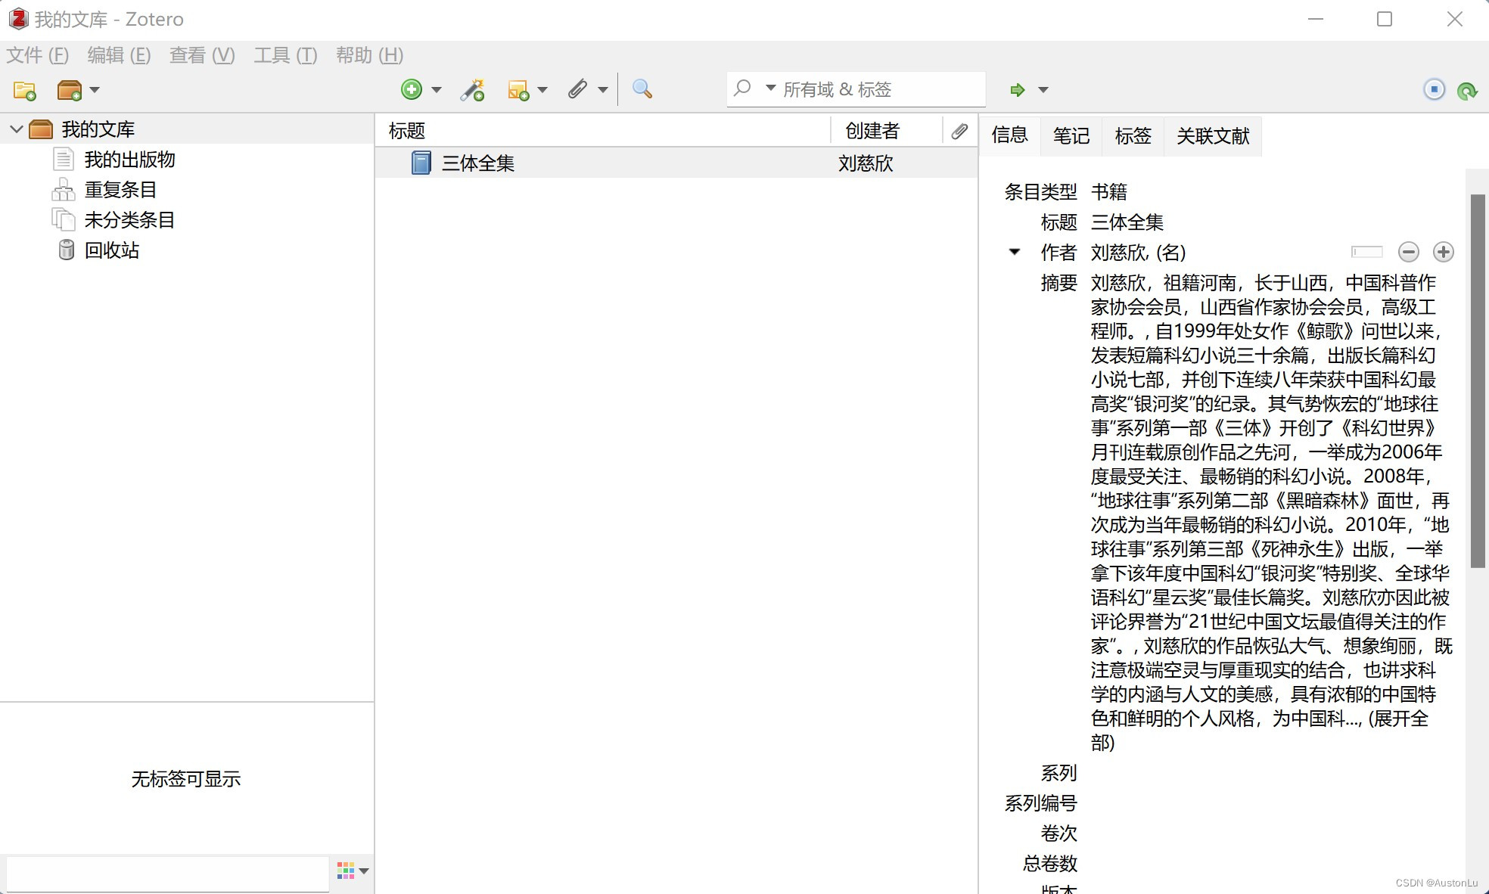Image resolution: width=1489 pixels, height=894 pixels.
Task: Open the 查看 (V) menu
Action: pyautogui.click(x=202, y=55)
